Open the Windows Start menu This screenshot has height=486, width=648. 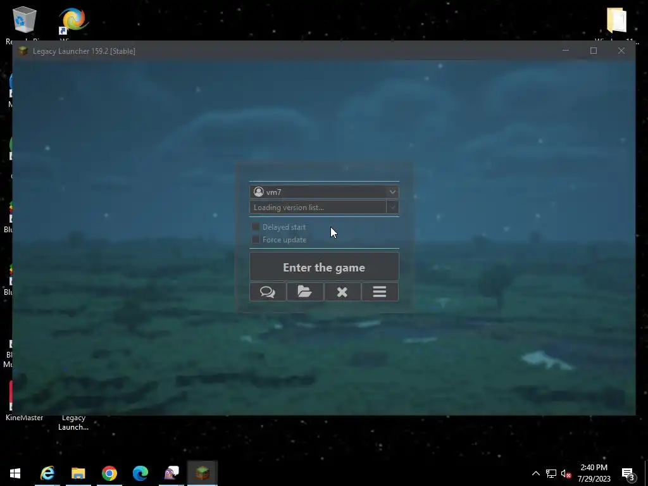15,473
